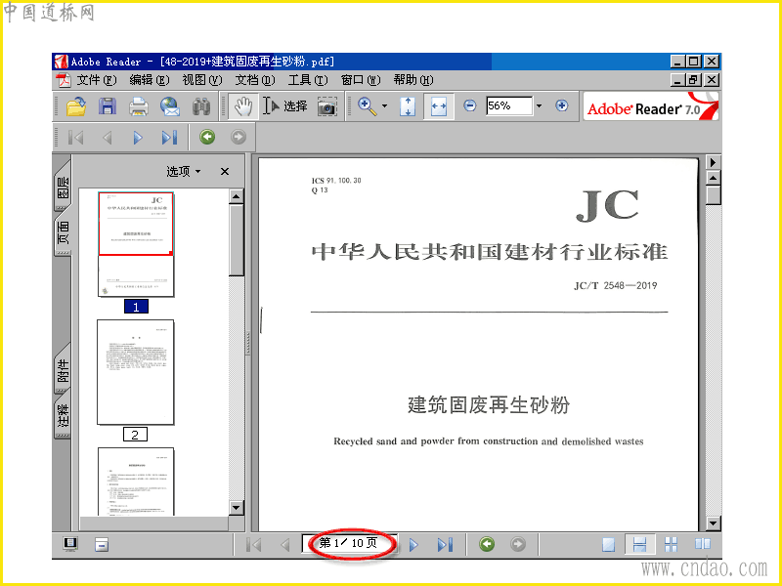Viewport: 782px width, 586px height.
Task: Email the PDF using the globe-envelope icon
Action: pyautogui.click(x=170, y=106)
